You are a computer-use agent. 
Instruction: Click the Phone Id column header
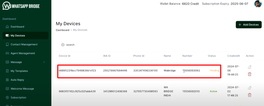[x=139, y=56]
